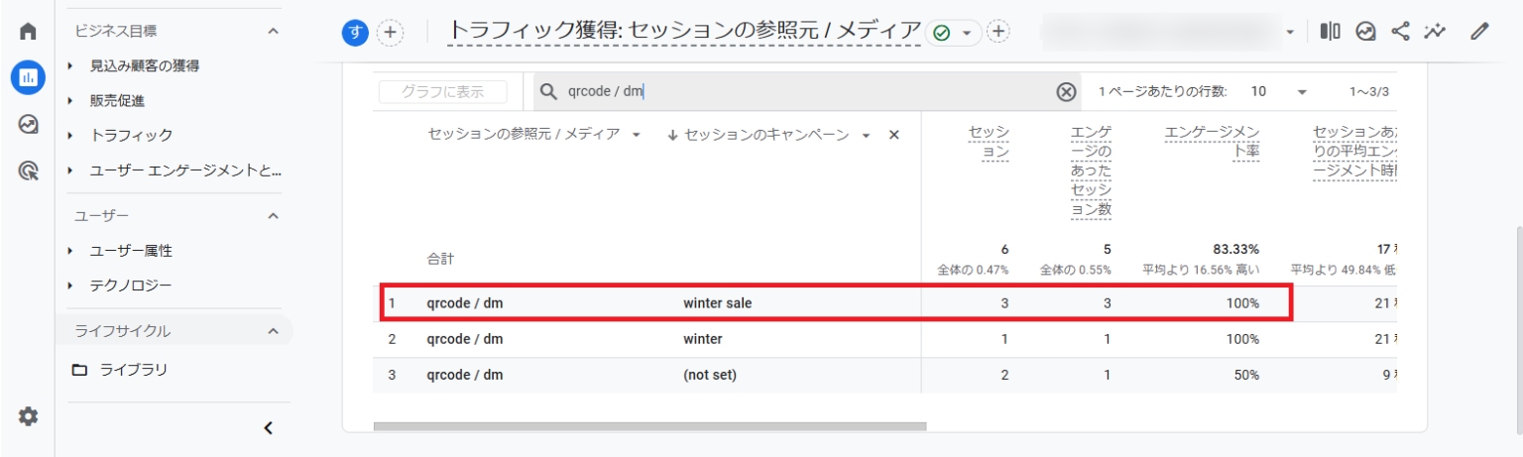Click in the qrcode / dm search field
This screenshot has width=1523, height=457.
pos(808,92)
